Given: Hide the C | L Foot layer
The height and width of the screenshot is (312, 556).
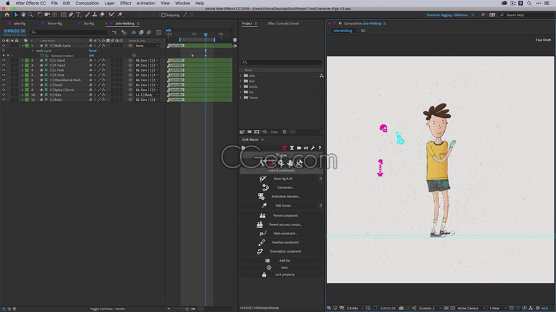Looking at the screenshot, I should click(x=4, y=71).
